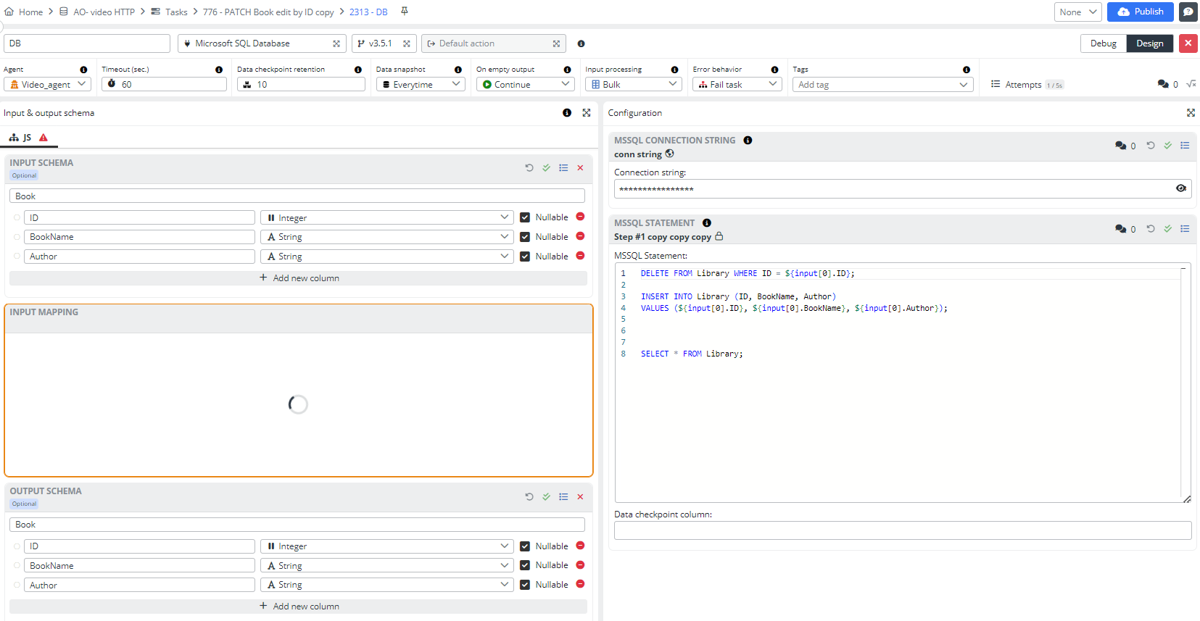Click the pin icon in breadcrumb bar
1200x621 pixels.
405,12
